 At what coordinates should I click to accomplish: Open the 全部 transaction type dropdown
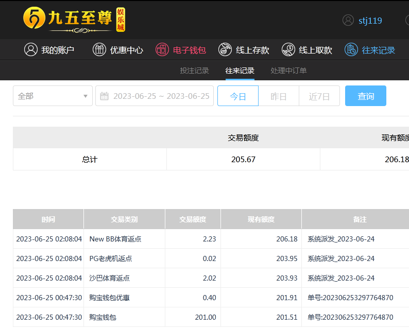coord(53,96)
